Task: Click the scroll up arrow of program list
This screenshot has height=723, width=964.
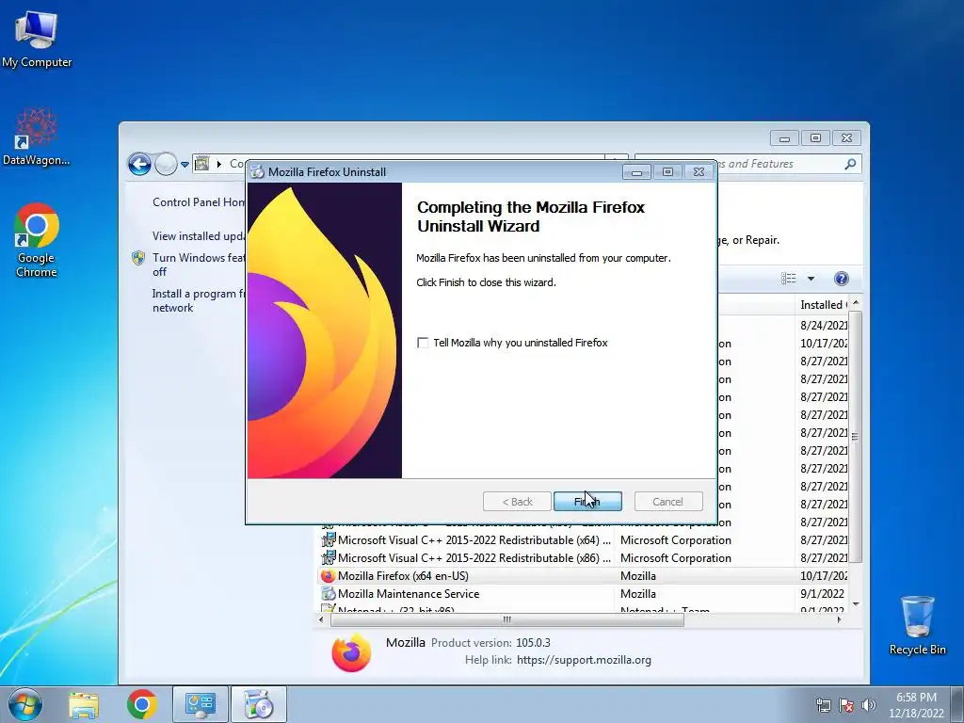Action: tap(855, 304)
